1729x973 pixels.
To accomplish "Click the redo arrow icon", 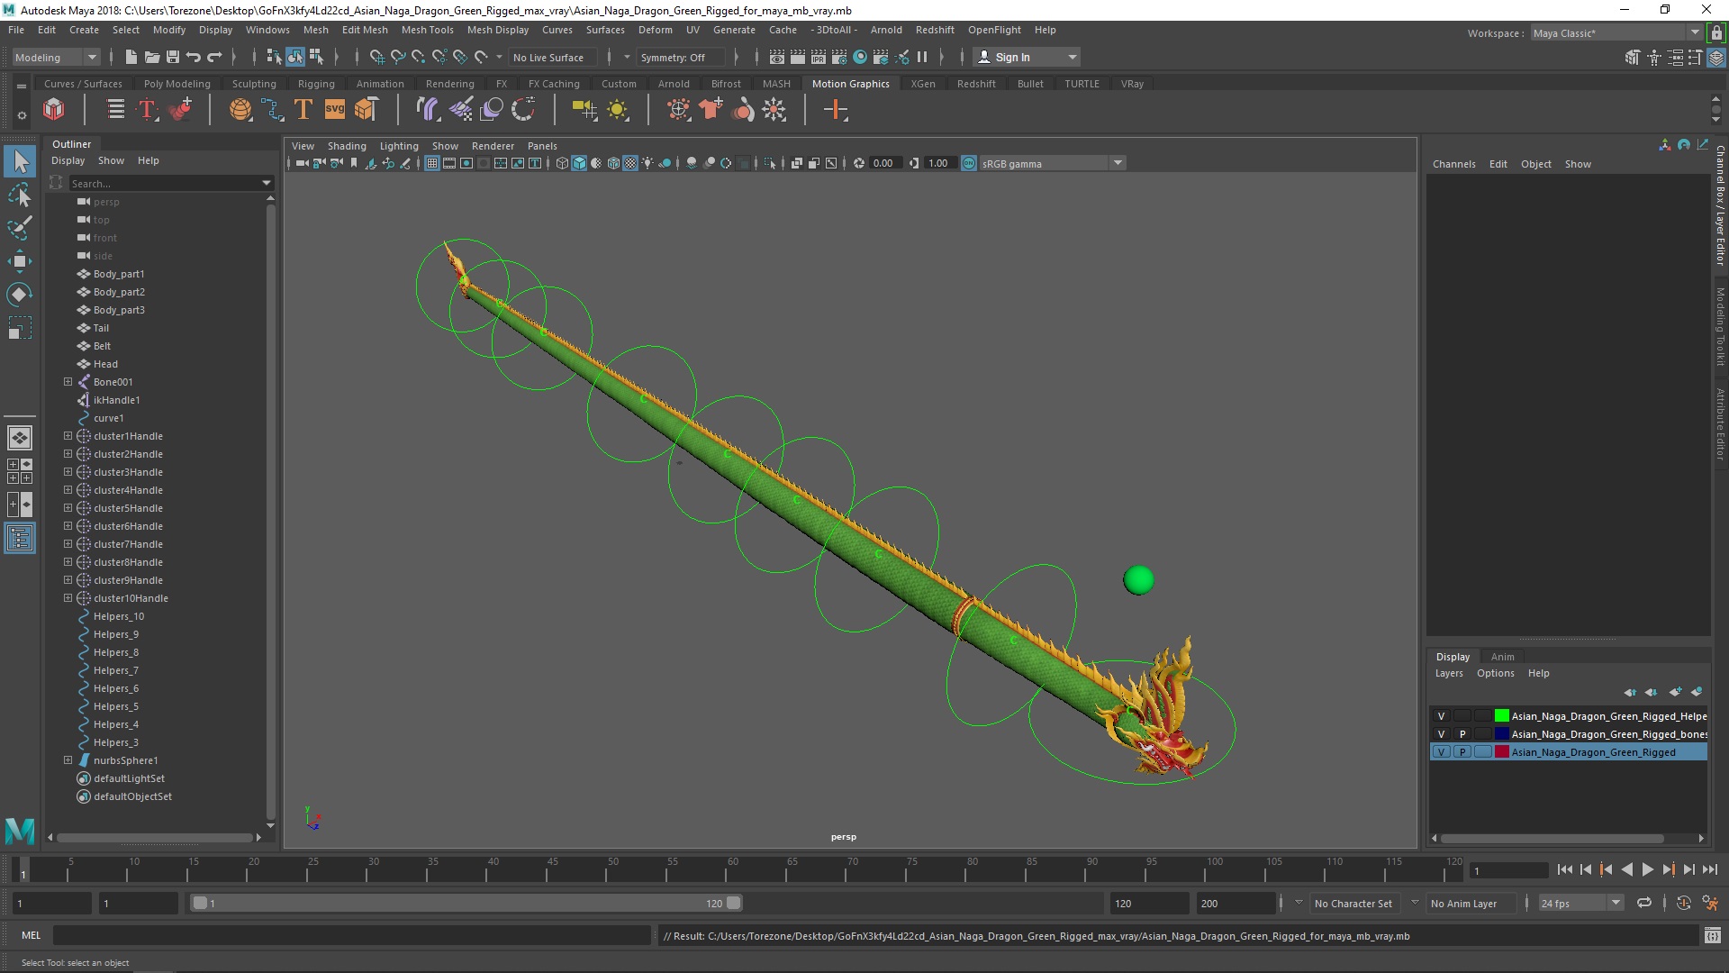I will pos(214,57).
